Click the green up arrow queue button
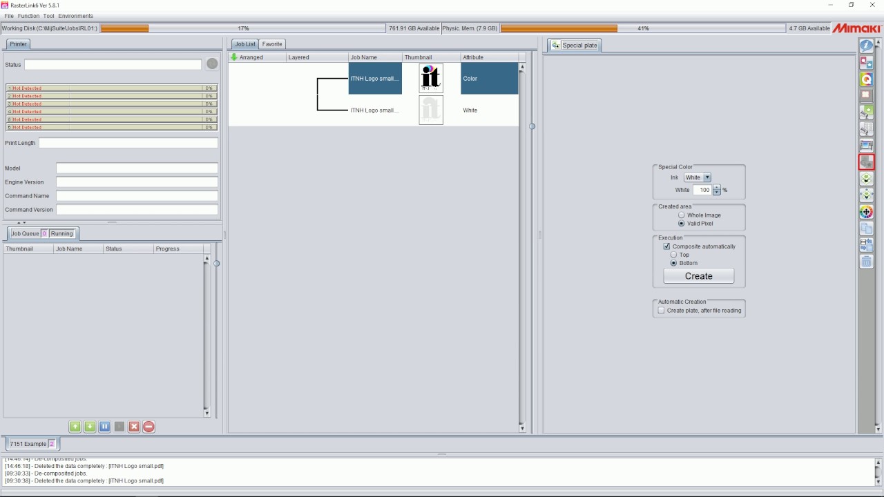The height and width of the screenshot is (497, 884). tap(75, 427)
